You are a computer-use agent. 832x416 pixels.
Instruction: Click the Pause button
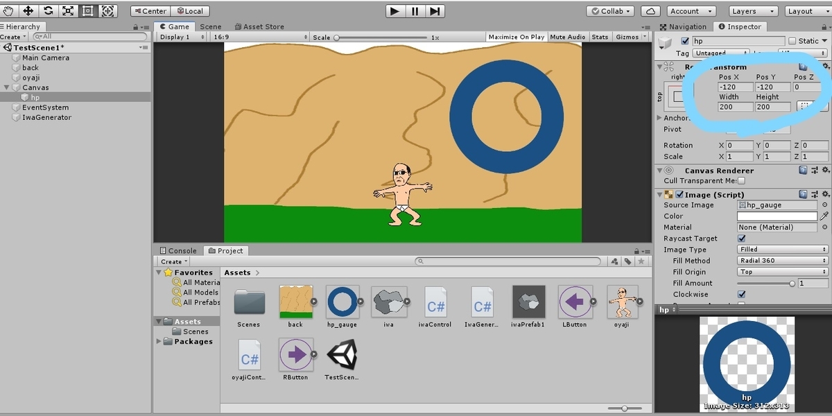pos(415,11)
